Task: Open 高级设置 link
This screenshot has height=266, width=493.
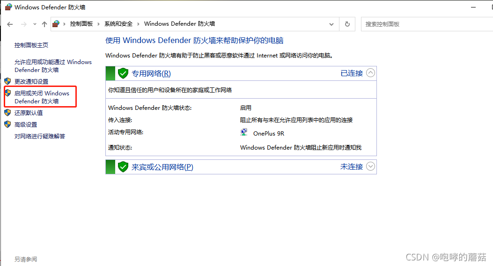Action: click(26, 125)
